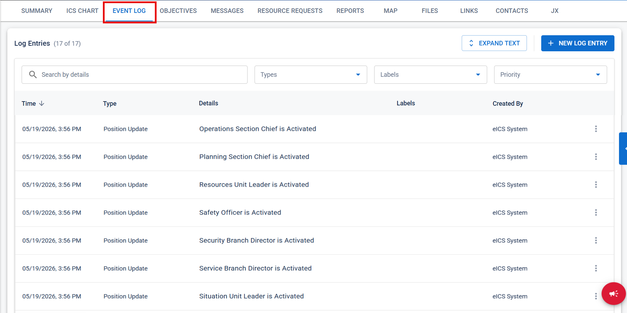Switch to the ICS Chart tab
The height and width of the screenshot is (313, 627).
click(82, 11)
